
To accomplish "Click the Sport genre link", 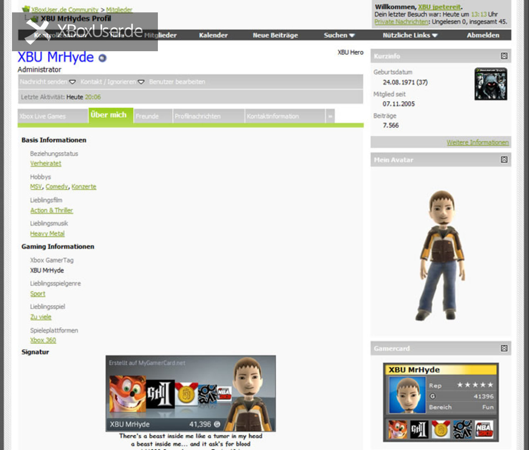I will 38,294.
